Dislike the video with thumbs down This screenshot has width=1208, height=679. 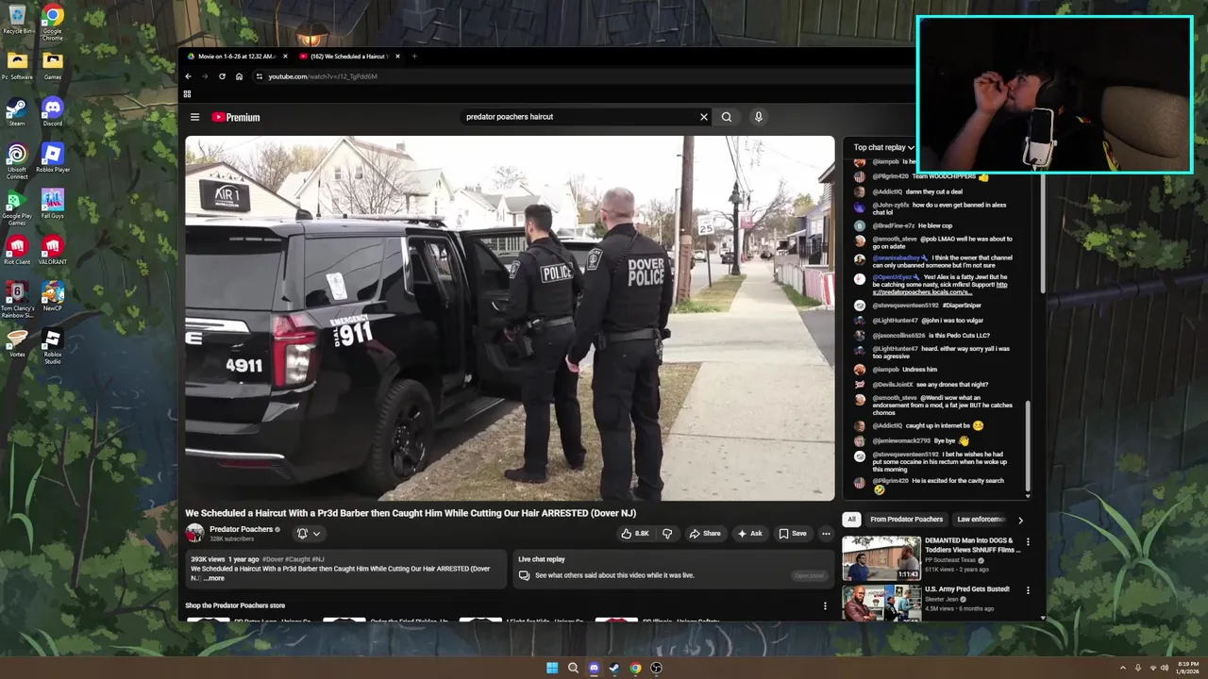[x=667, y=534]
